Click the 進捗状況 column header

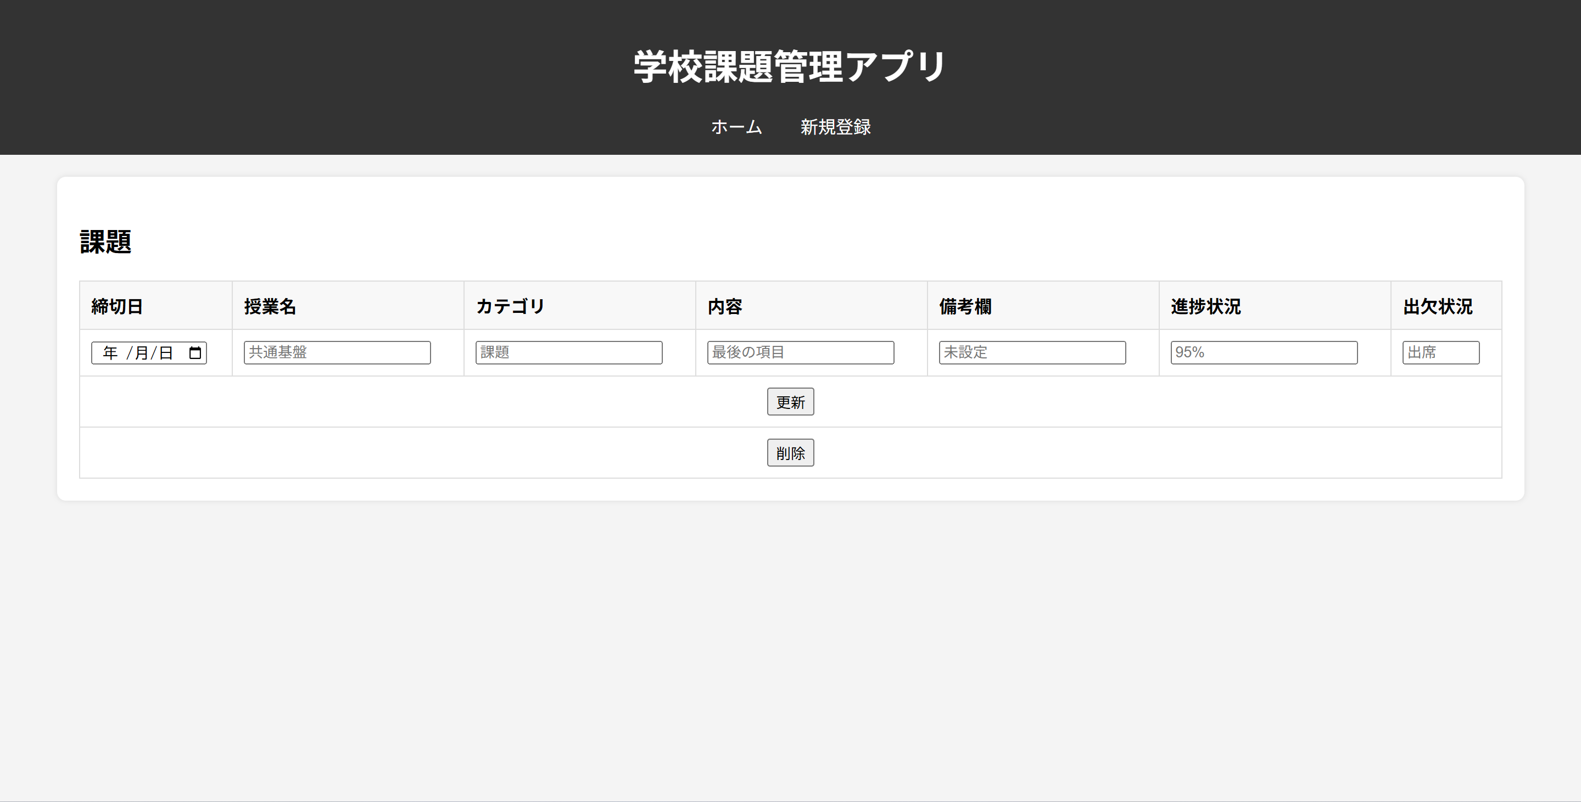(x=1205, y=306)
